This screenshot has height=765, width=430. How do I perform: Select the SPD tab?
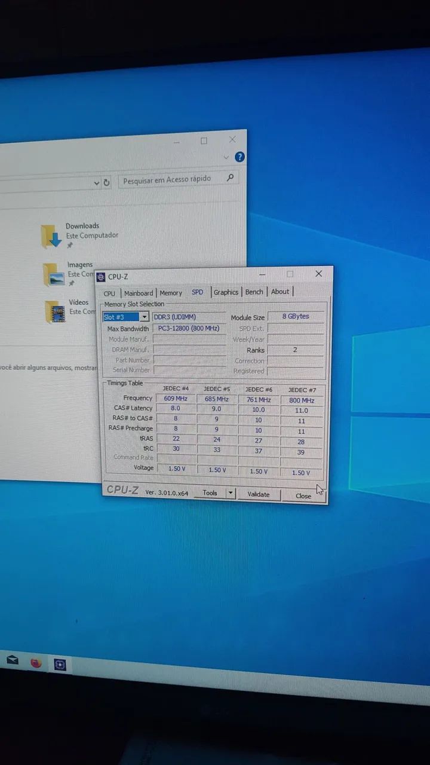tap(198, 292)
